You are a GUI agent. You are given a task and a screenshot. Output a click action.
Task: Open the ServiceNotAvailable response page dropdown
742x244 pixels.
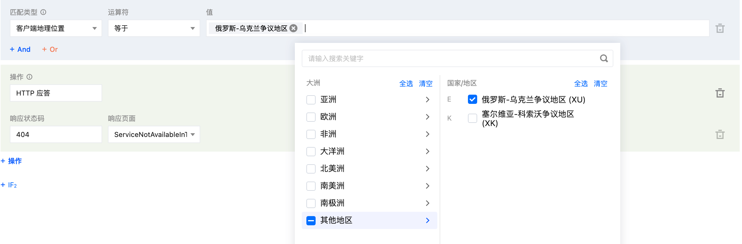point(154,134)
